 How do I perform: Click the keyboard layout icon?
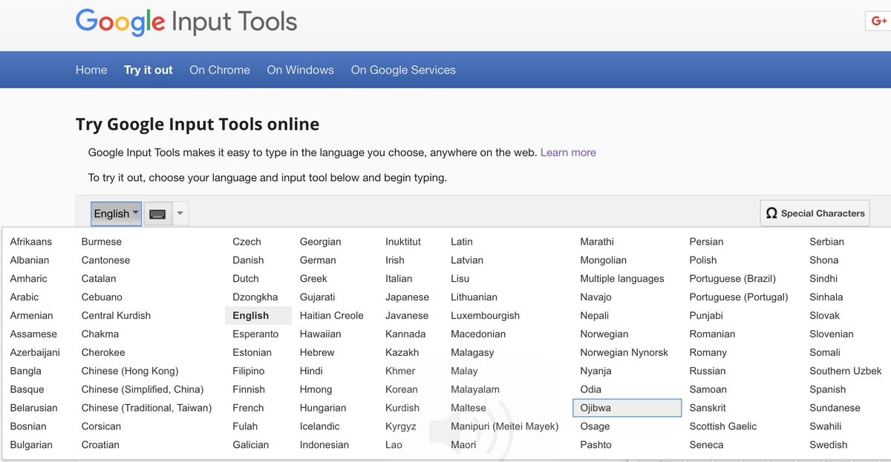click(x=157, y=214)
